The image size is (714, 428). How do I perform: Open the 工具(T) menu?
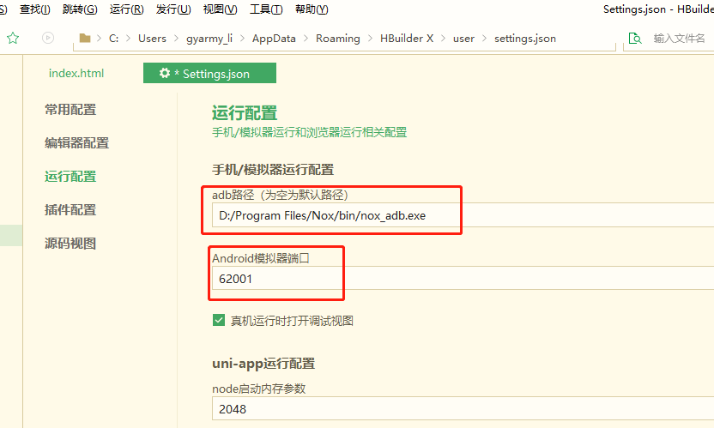(266, 9)
